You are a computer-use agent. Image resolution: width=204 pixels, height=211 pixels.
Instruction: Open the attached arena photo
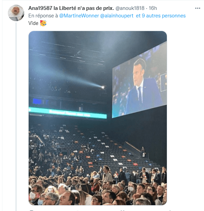click(98, 118)
